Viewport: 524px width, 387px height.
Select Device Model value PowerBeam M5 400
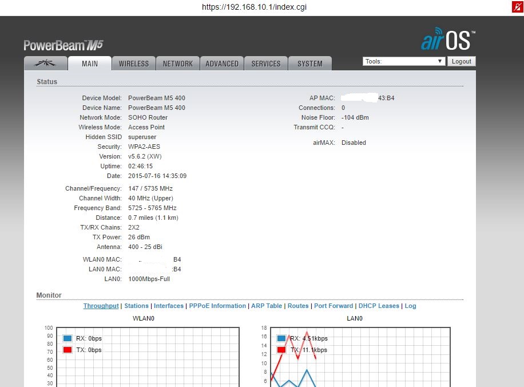(156, 98)
